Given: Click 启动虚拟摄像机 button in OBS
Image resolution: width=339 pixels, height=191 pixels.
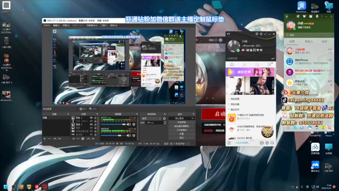Looking at the screenshot, I should 181,126.
